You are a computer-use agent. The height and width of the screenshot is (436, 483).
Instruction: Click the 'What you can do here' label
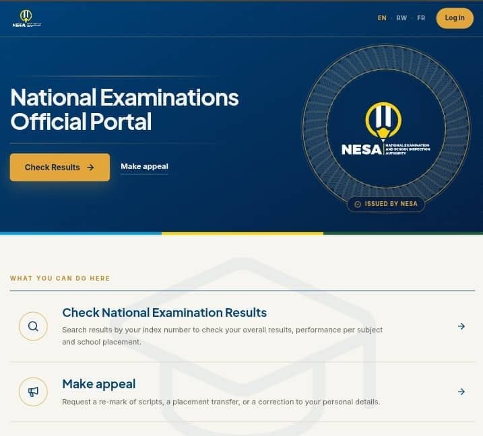pos(60,278)
